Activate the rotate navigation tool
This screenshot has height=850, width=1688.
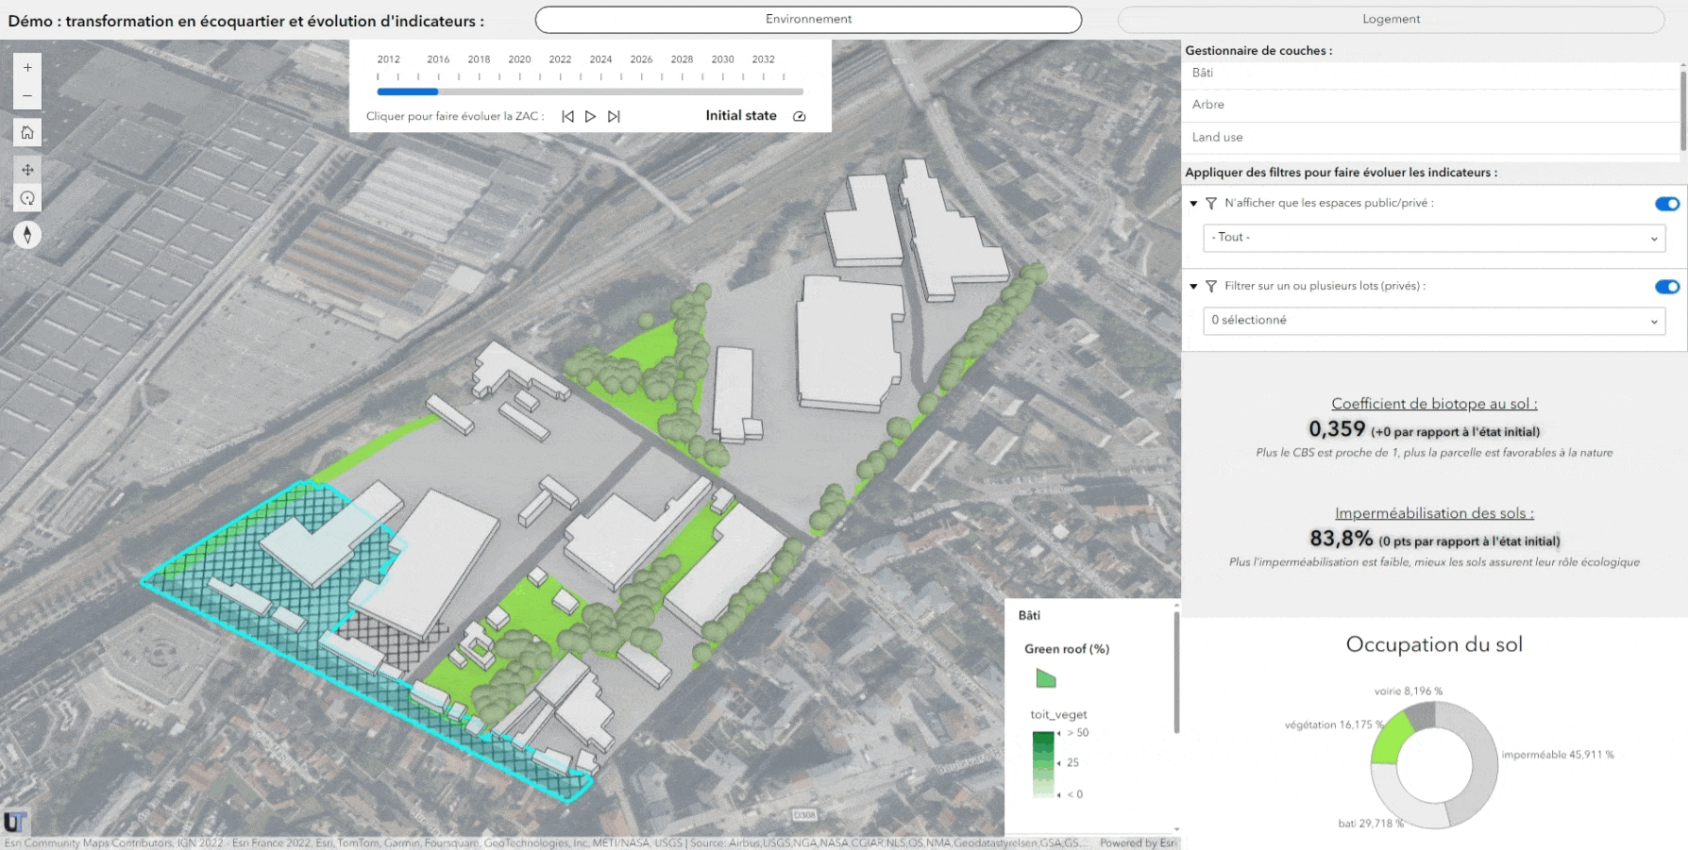click(27, 198)
